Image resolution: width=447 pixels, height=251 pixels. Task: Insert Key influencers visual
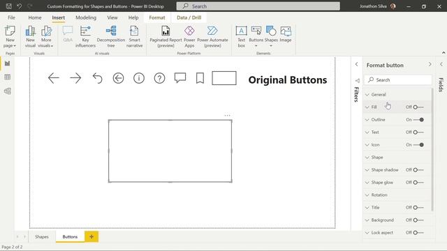85,37
